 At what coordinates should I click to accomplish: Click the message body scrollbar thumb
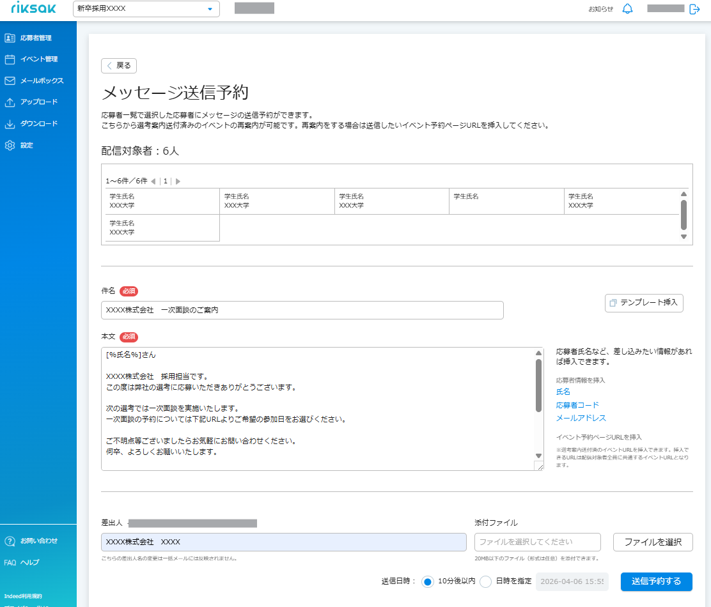point(538,385)
